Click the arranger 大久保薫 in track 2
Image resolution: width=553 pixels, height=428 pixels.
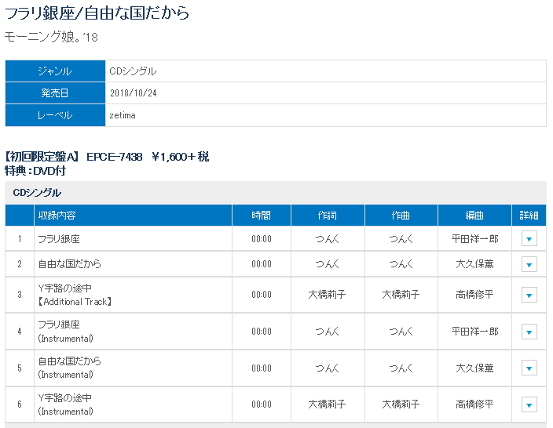coord(474,264)
